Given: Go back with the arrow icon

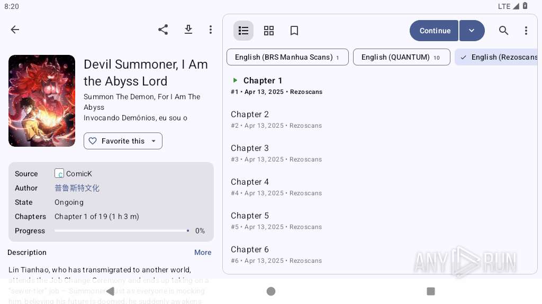Looking at the screenshot, I should pos(15,30).
